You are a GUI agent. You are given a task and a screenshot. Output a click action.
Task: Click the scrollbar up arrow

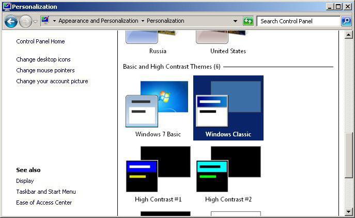point(348,35)
